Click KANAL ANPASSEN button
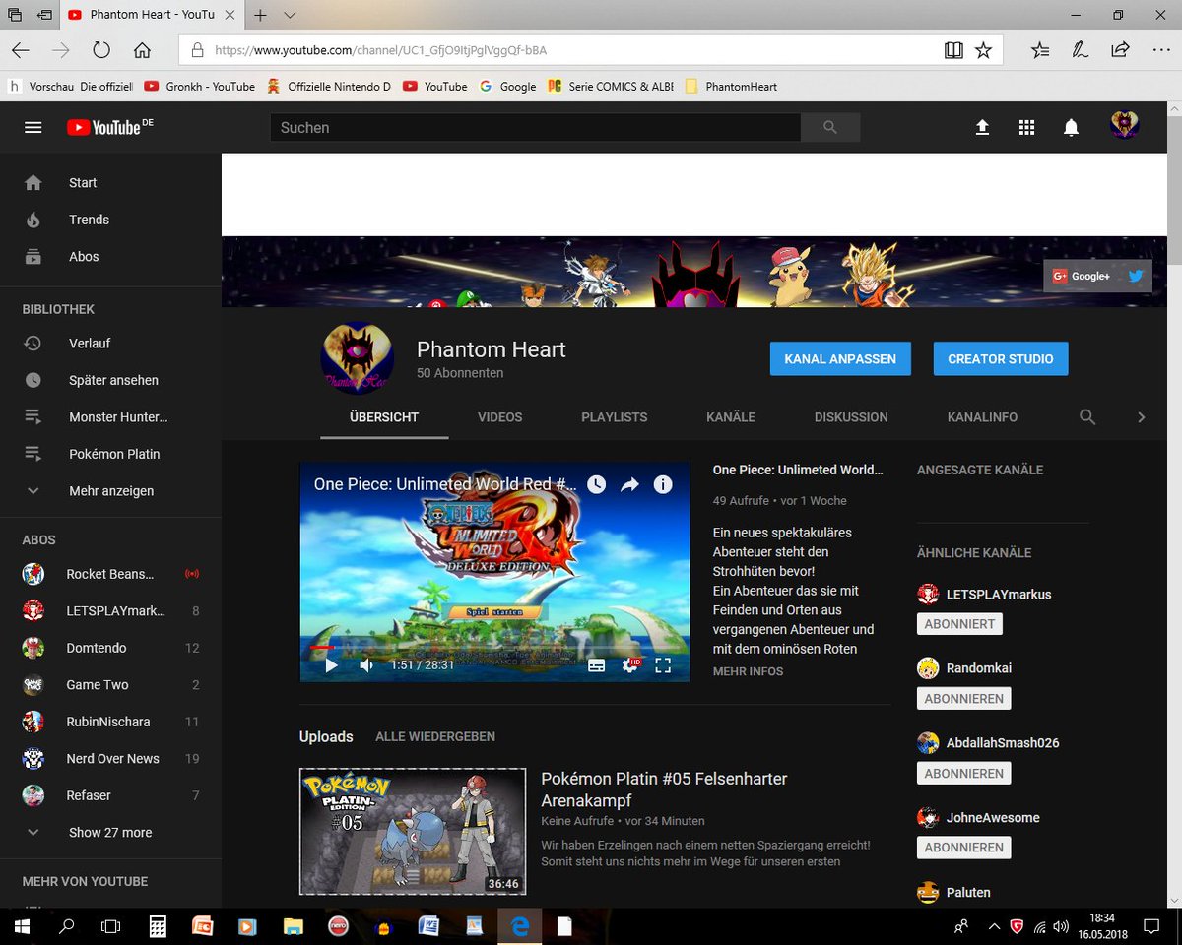The image size is (1182, 945). point(840,359)
